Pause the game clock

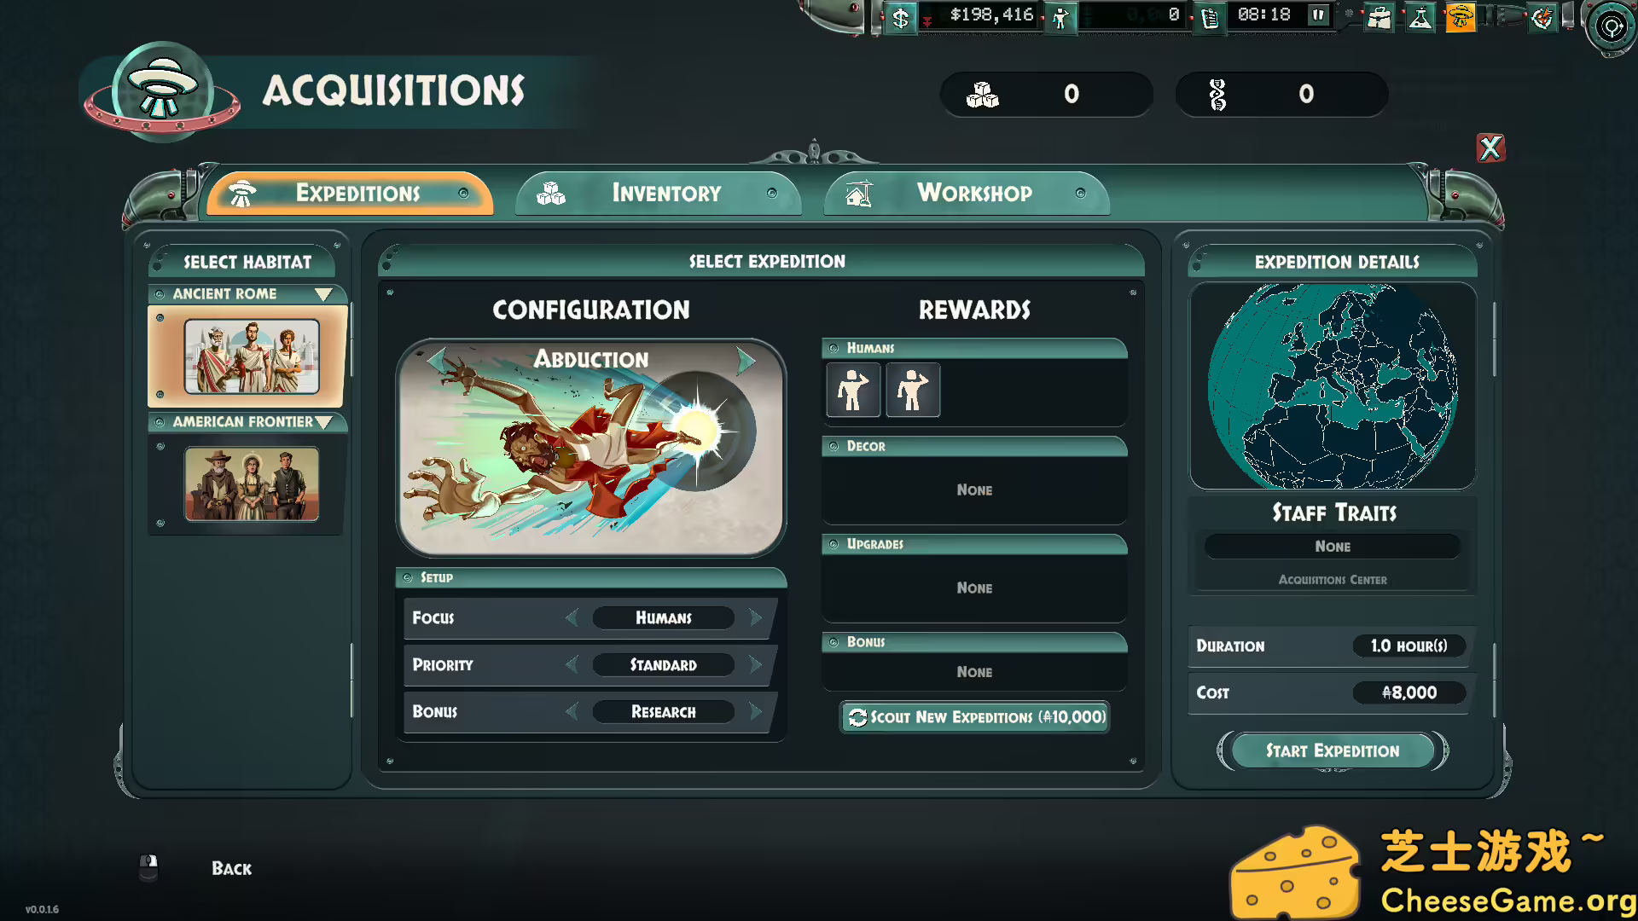pos(1317,14)
